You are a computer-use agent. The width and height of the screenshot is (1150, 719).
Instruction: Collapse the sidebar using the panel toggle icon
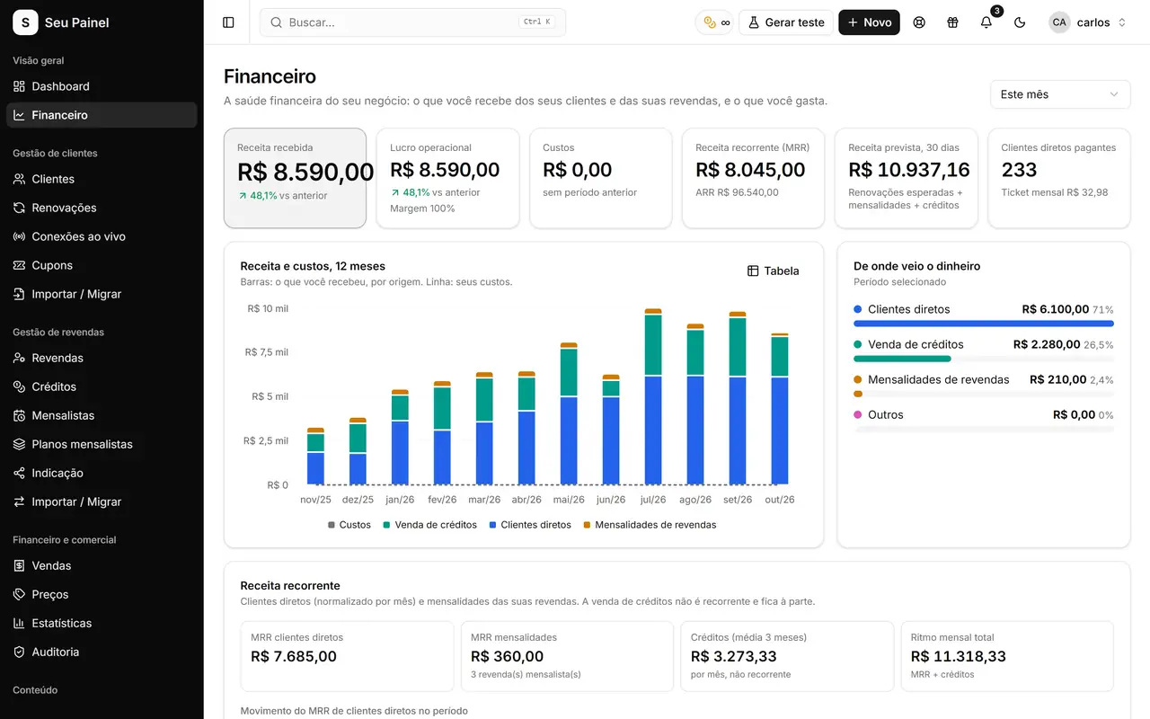228,22
